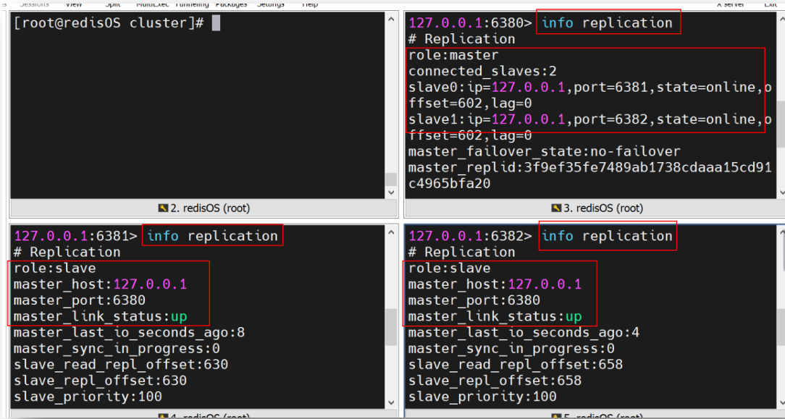The height and width of the screenshot is (419, 785).
Task: Click the 'role:master' line
Action: click(453, 55)
